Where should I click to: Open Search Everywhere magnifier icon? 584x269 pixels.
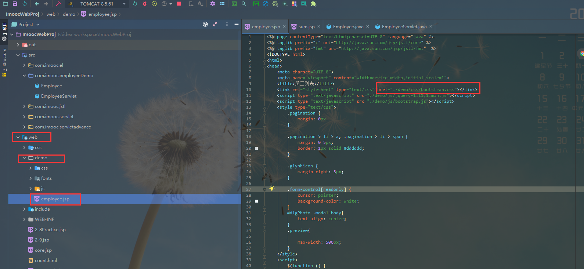244,4
